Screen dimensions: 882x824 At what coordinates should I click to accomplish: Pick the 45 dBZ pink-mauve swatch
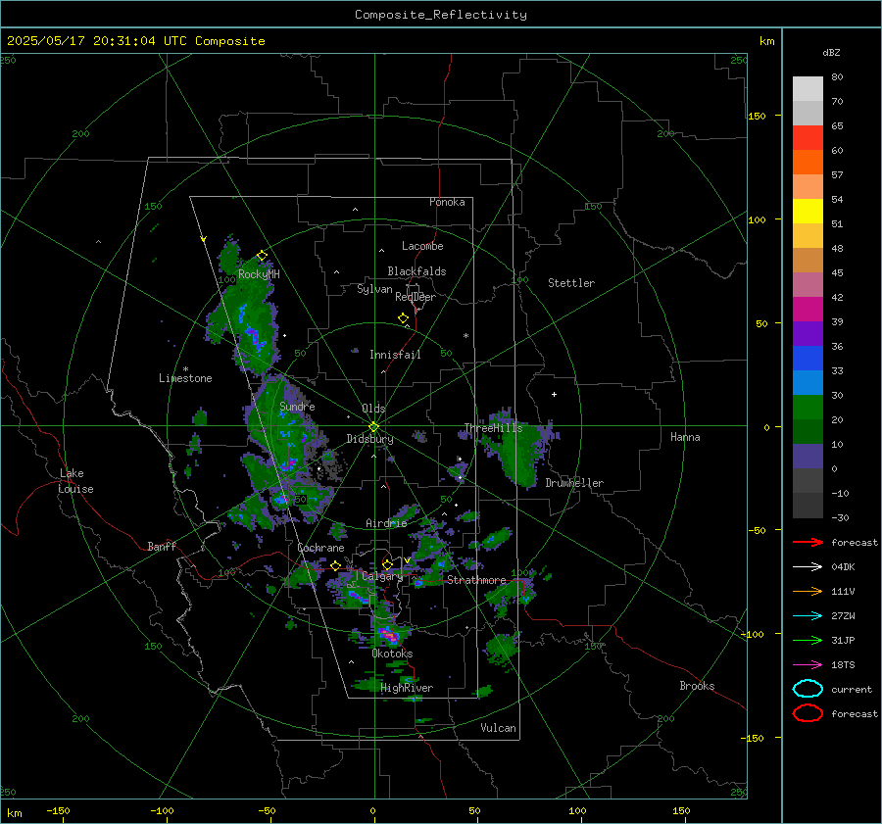808,284
